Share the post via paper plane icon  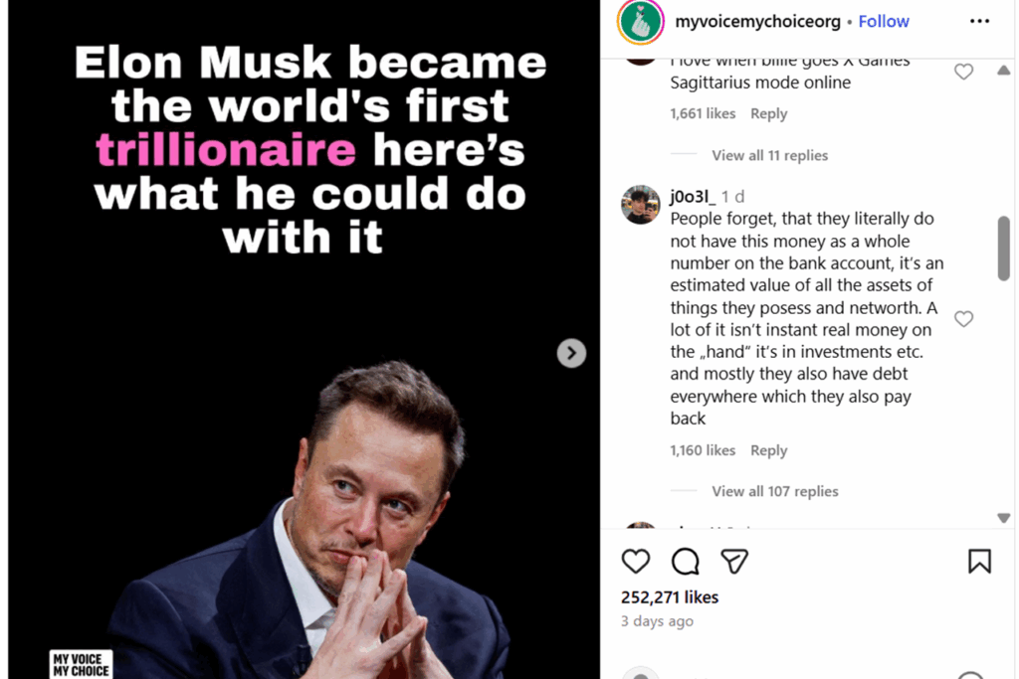(x=734, y=562)
